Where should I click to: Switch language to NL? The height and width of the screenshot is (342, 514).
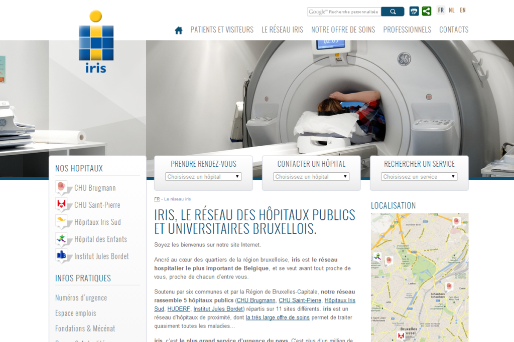452,10
